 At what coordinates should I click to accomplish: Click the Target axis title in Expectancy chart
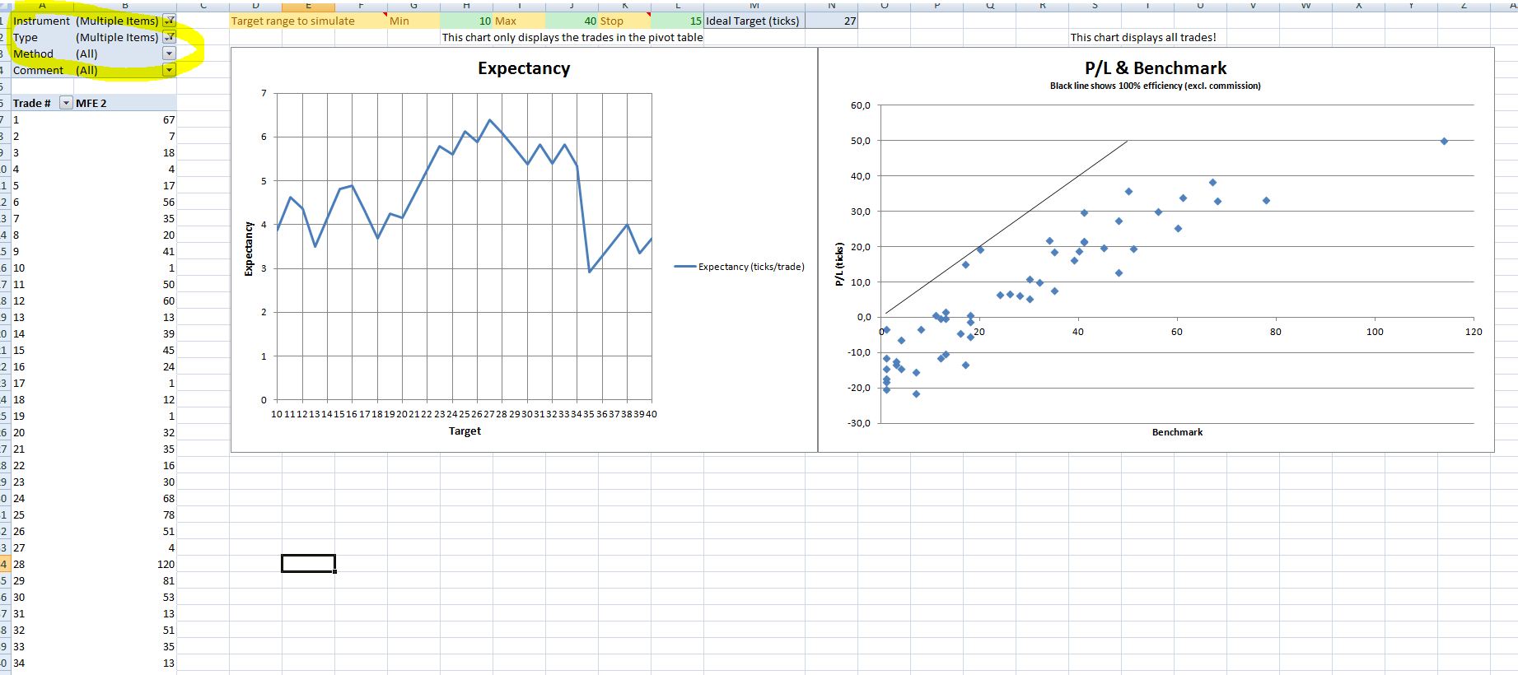coord(465,431)
